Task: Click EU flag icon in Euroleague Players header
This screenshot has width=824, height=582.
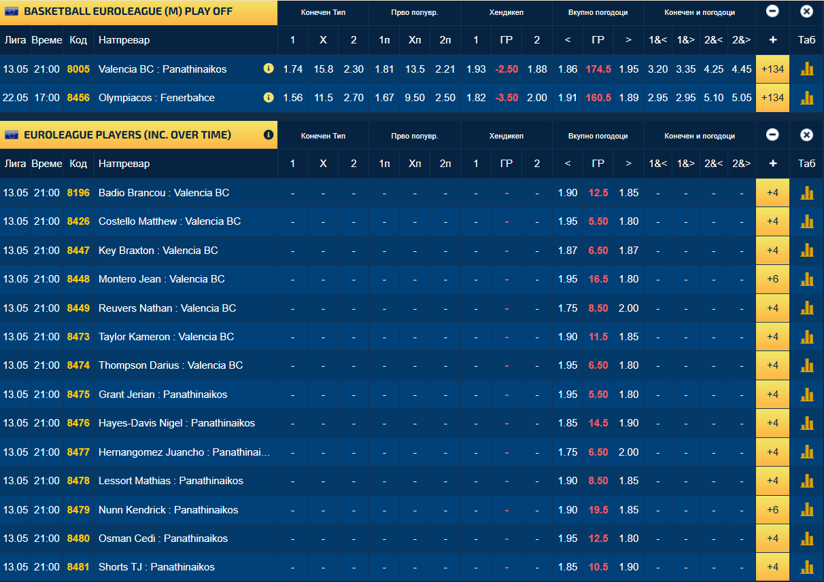Action: tap(12, 135)
